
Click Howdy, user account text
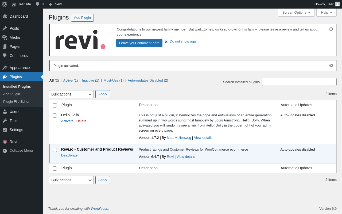[x=324, y=4]
